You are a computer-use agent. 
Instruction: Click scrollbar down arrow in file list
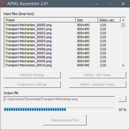click(123, 65)
